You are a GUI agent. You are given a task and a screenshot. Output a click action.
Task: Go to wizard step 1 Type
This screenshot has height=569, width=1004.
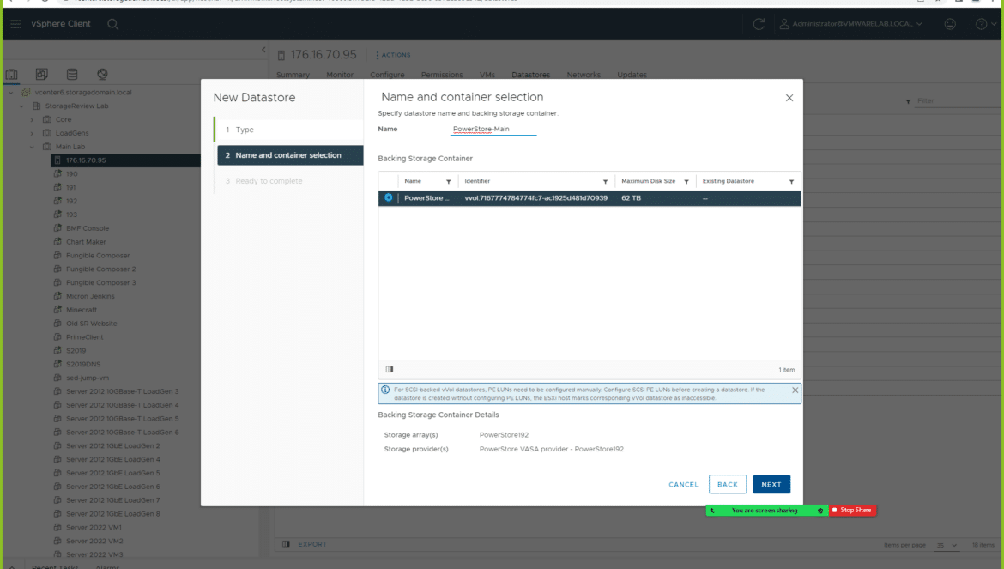[x=289, y=130]
